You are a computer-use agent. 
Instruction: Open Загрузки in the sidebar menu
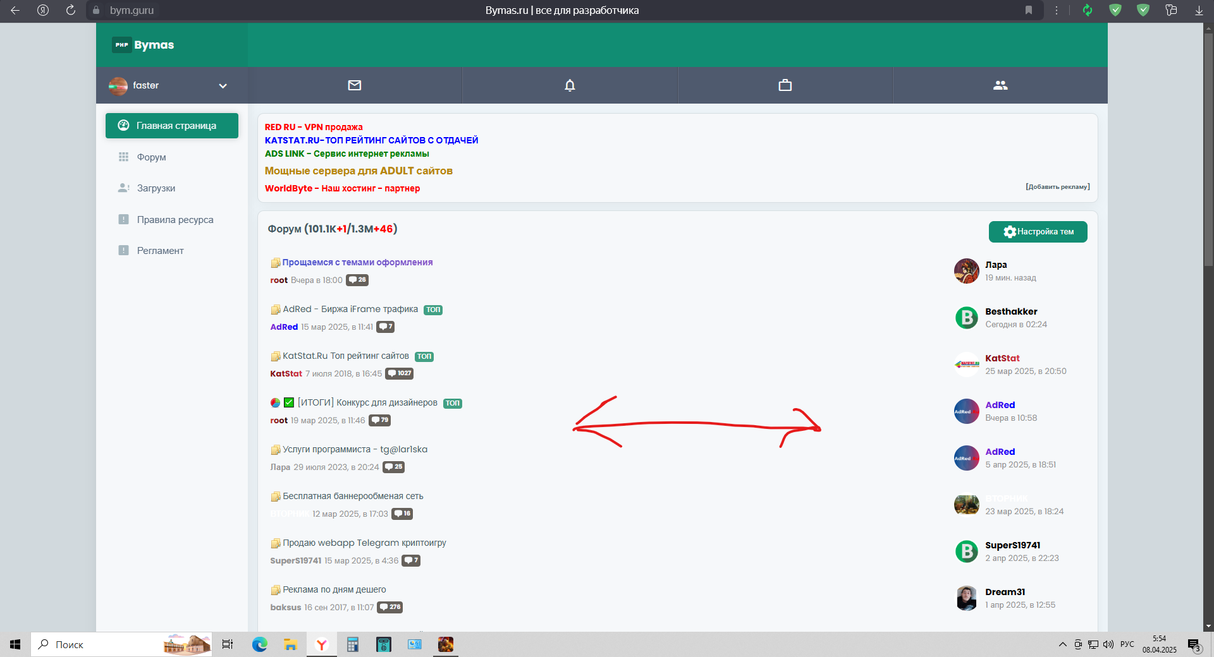point(156,188)
